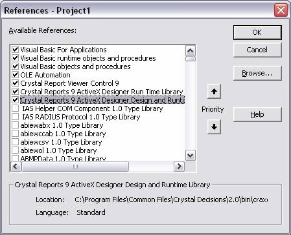Uncheck Visual Basic For Applications reference
The image size is (291, 235).
[15, 50]
